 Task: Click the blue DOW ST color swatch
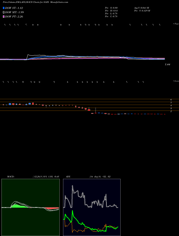[x=4, y=8]
